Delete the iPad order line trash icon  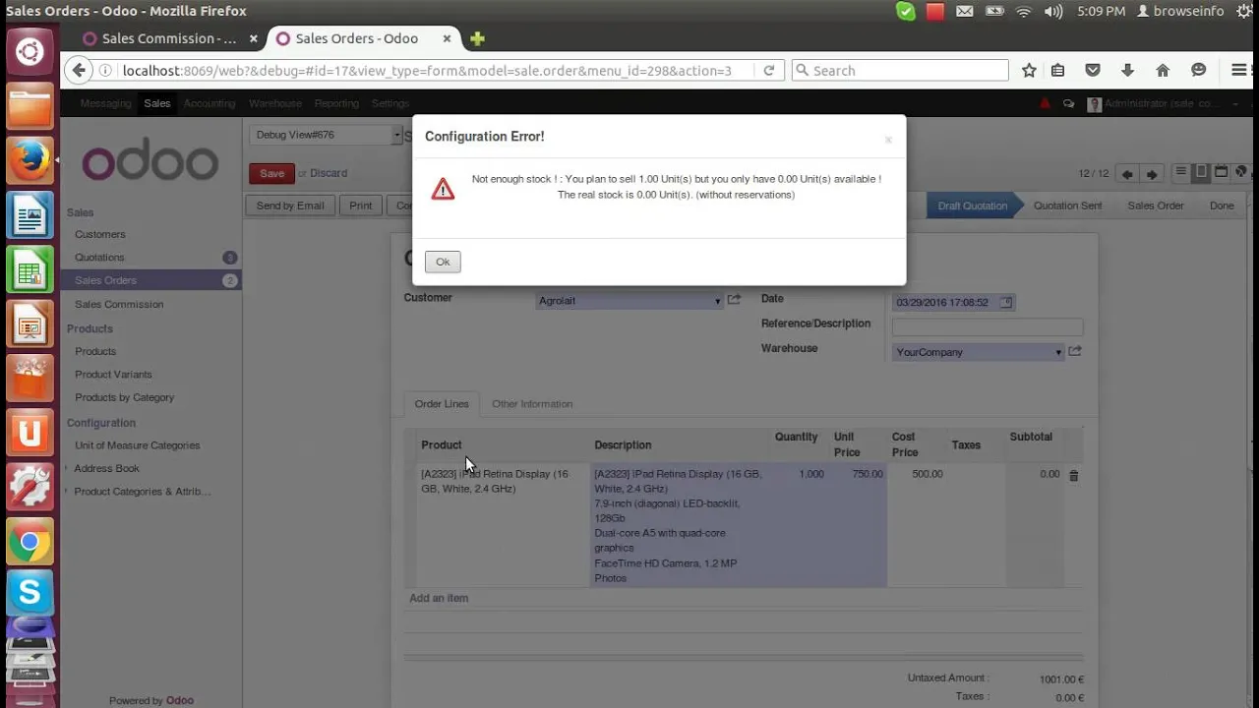coord(1073,475)
